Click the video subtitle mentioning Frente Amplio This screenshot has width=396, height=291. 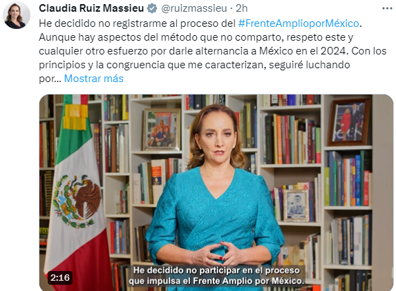click(x=217, y=281)
